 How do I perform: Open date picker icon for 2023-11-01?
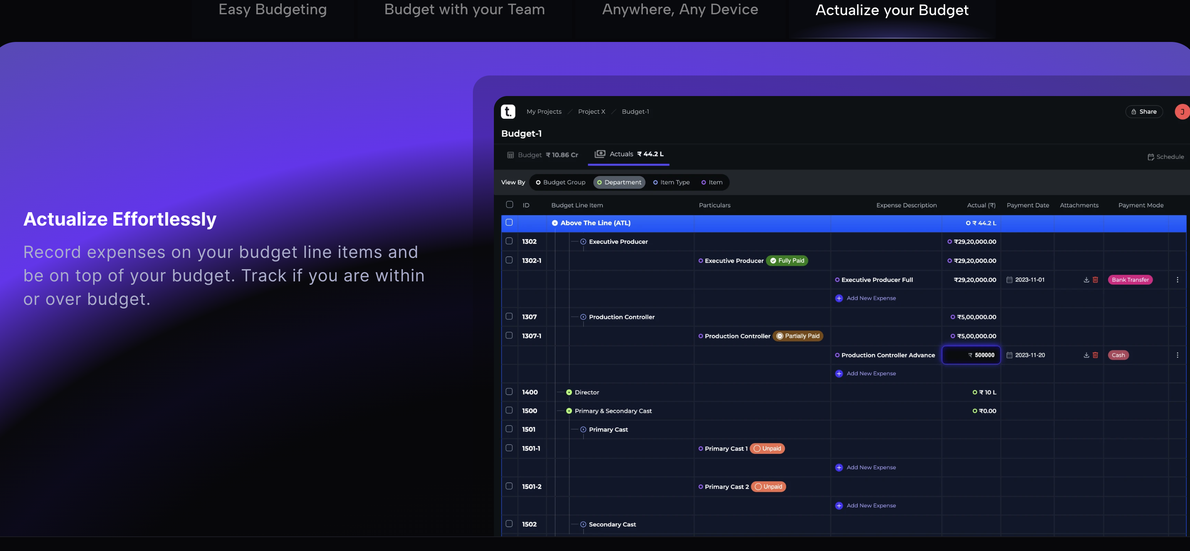click(1010, 280)
